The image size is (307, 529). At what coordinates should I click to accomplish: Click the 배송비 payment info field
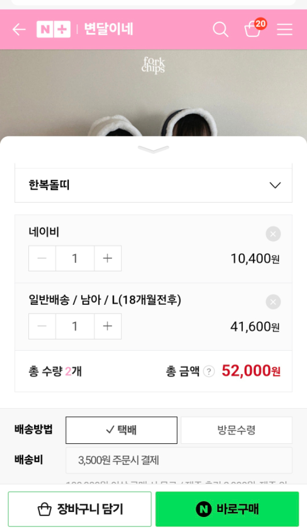point(179,460)
